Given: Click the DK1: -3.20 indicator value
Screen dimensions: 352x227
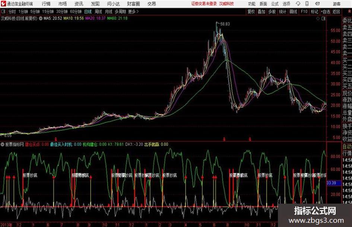Looking at the screenshot, I should tap(134, 144).
